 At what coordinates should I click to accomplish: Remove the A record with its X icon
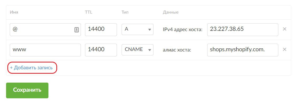click(x=284, y=29)
